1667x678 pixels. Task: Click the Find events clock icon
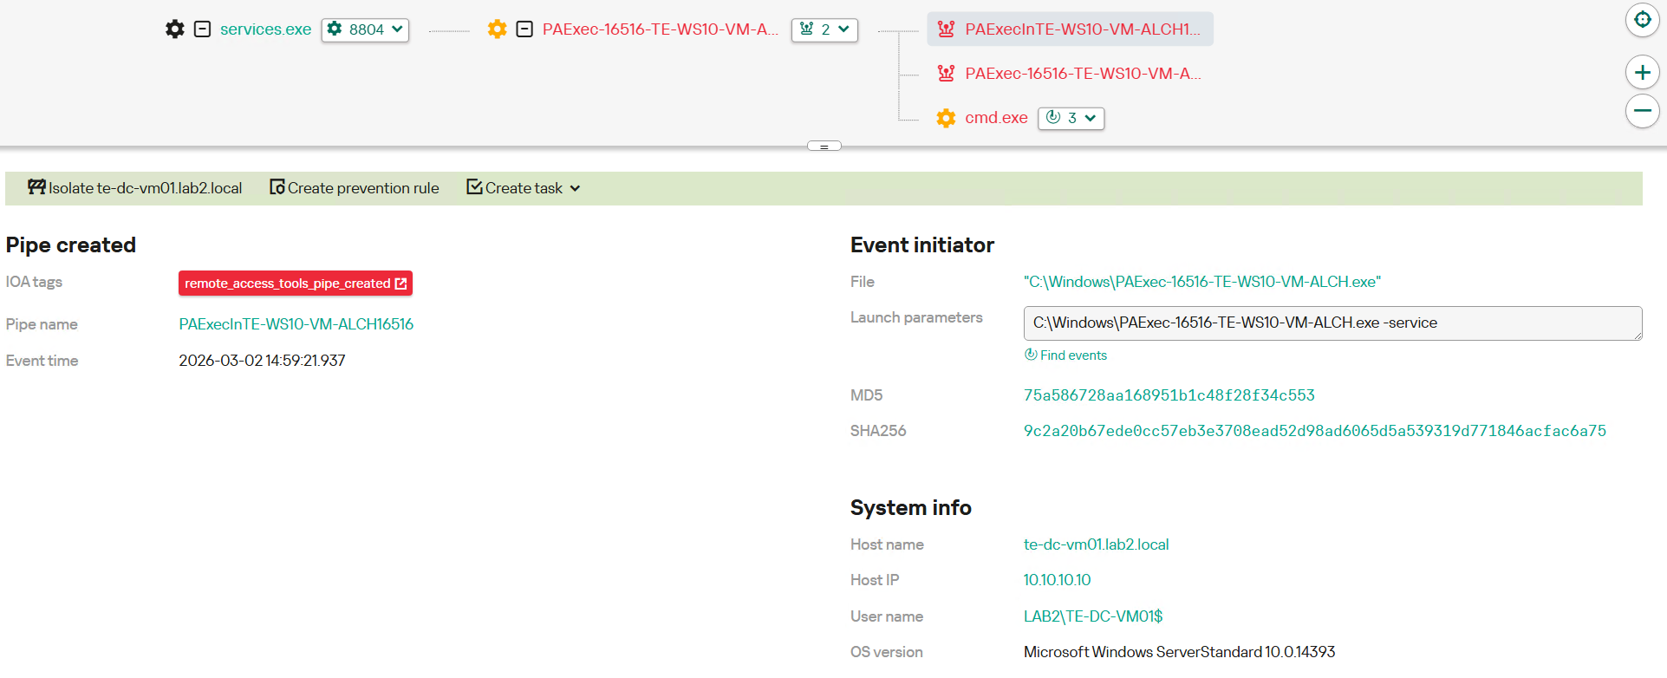pos(1031,355)
